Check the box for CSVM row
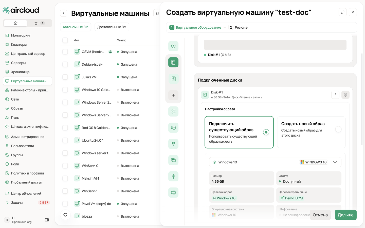This screenshot has height=228, width=365. click(65, 52)
